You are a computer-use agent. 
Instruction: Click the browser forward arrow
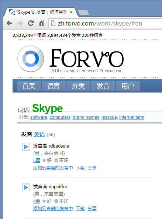(20, 23)
